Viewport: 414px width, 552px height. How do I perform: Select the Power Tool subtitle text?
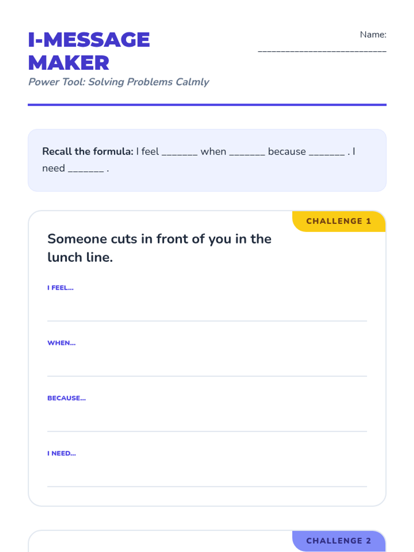coord(118,82)
